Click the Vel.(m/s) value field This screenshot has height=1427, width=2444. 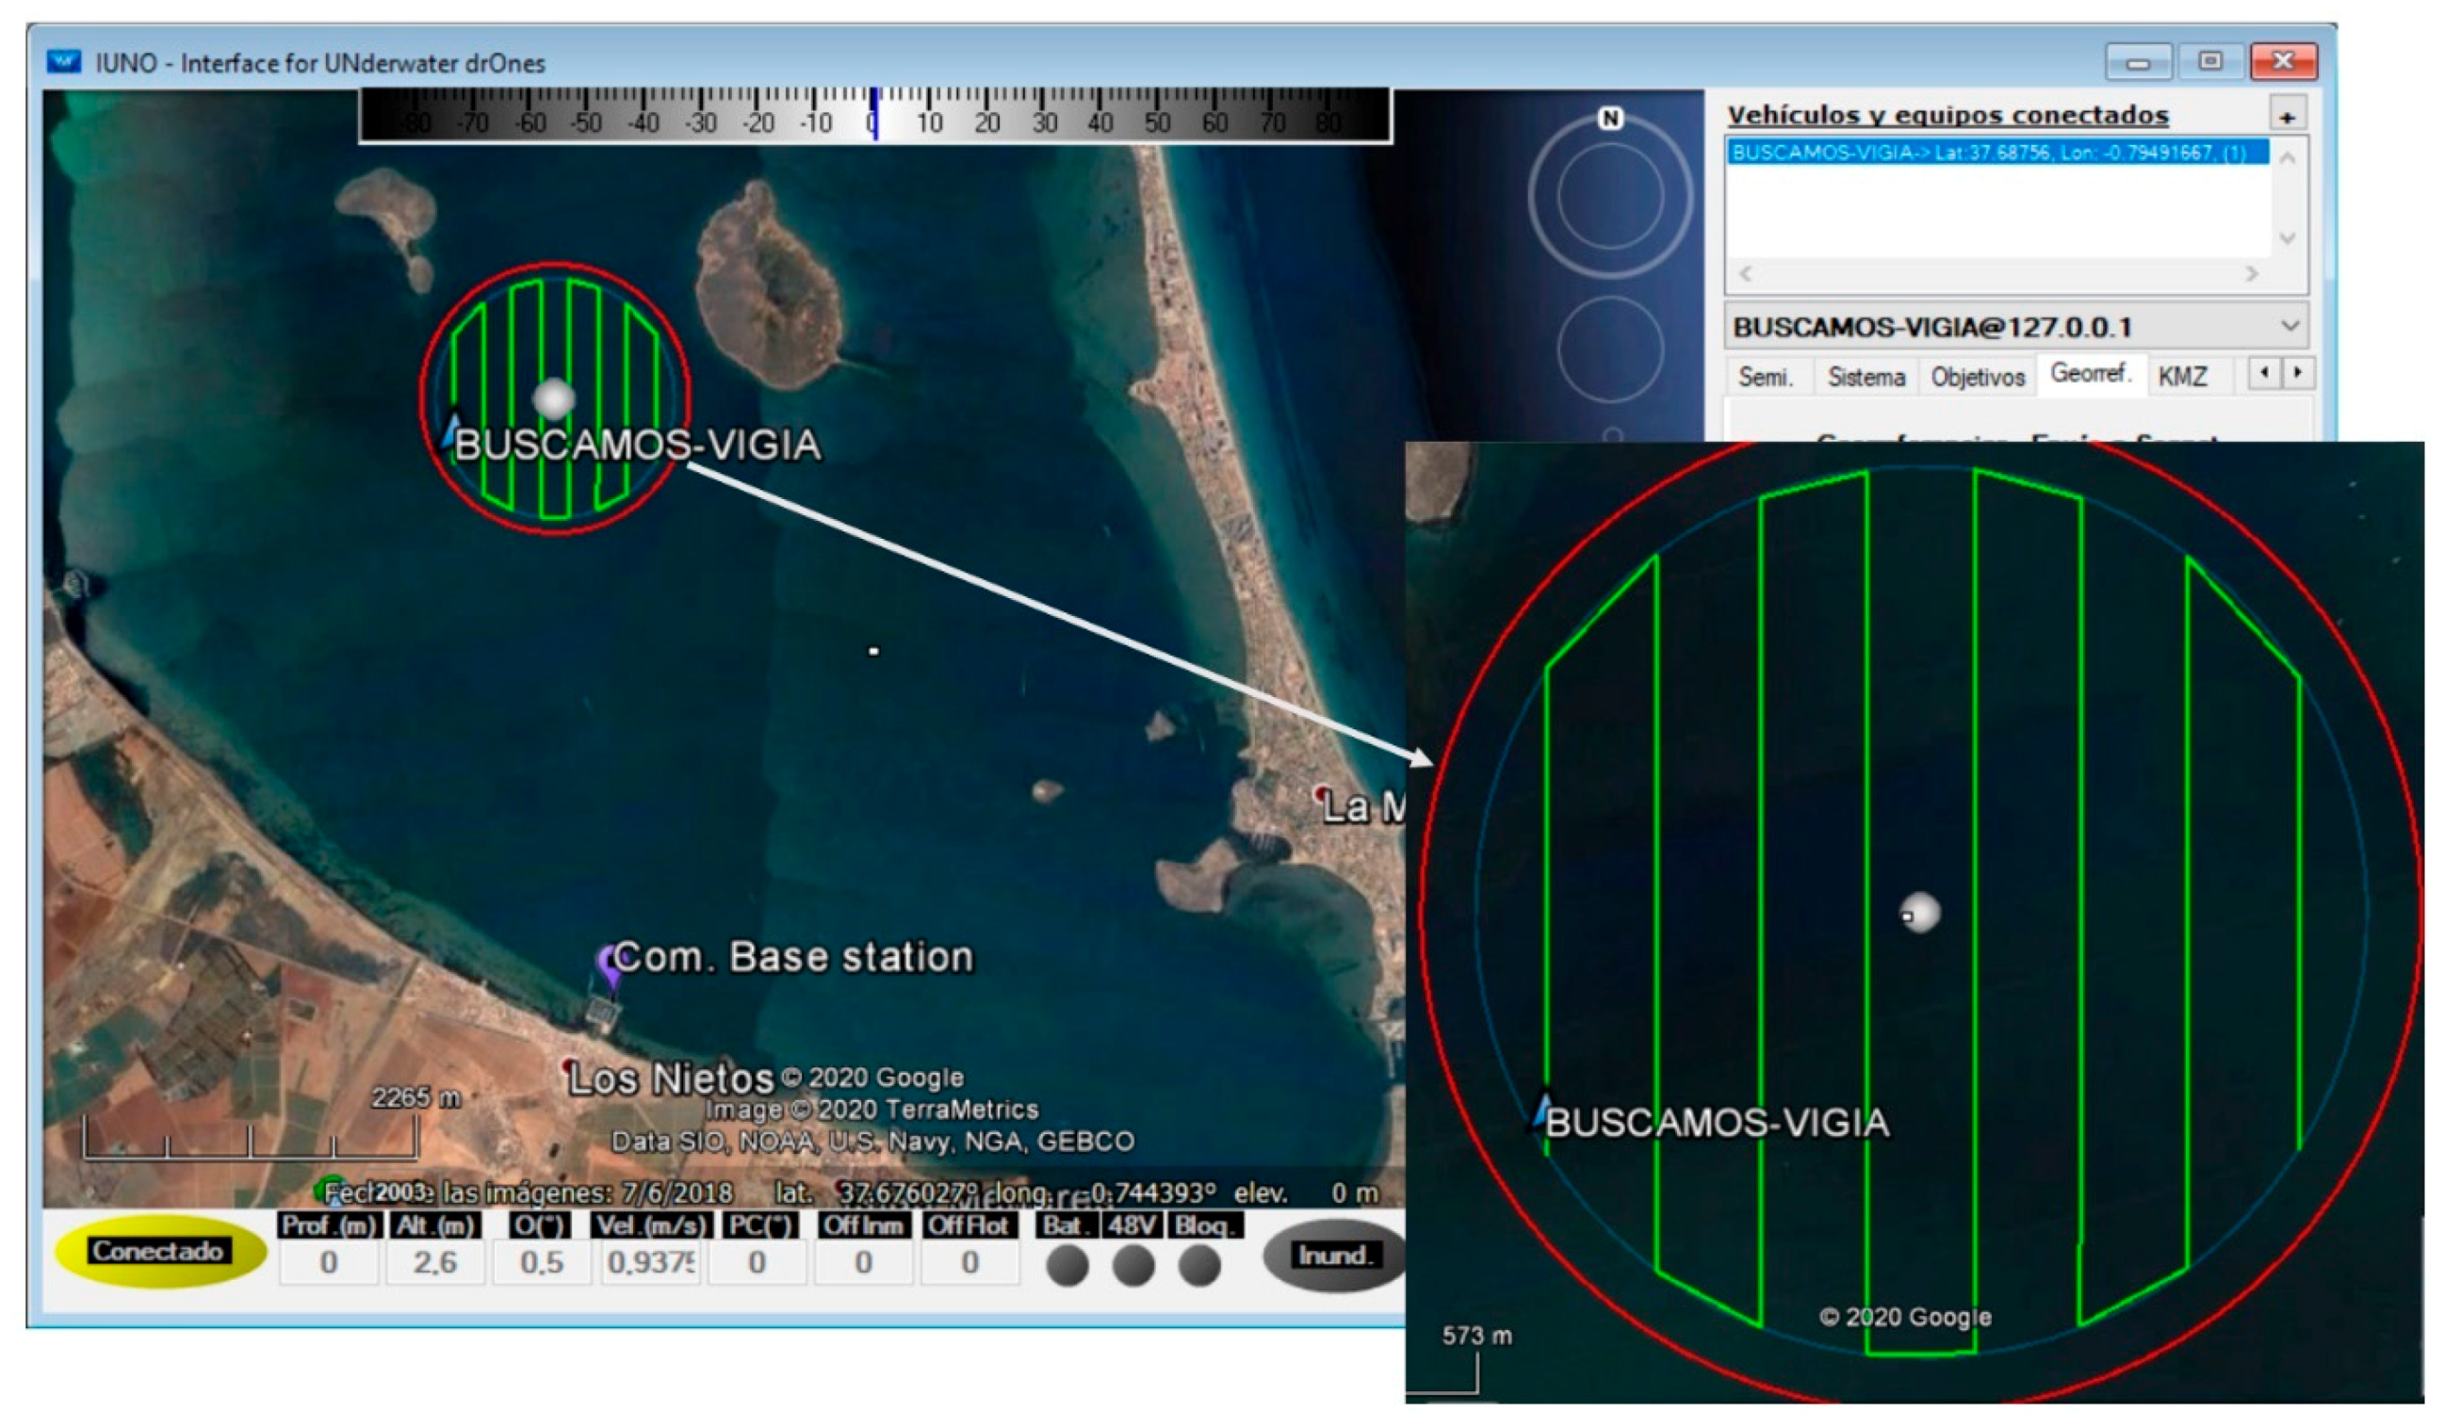[x=650, y=1262]
